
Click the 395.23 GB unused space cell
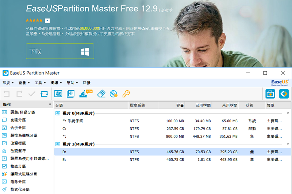point(229,152)
